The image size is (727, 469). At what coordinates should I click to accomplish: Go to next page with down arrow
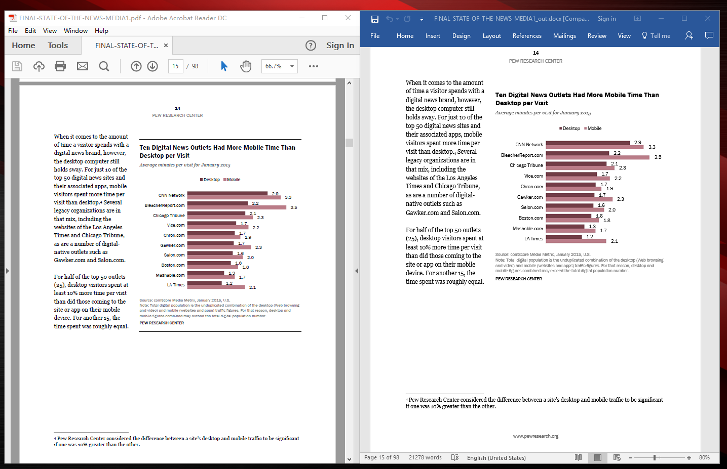(x=152, y=66)
